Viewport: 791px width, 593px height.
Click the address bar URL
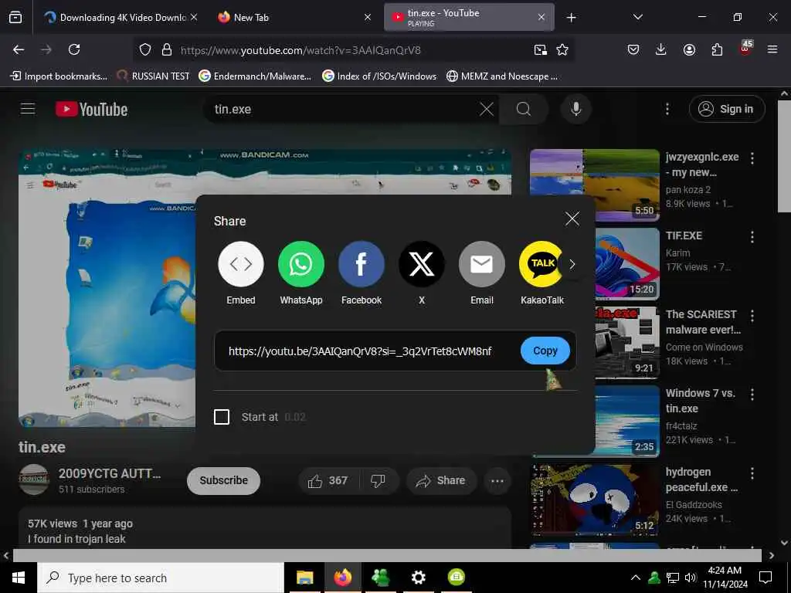tap(300, 50)
